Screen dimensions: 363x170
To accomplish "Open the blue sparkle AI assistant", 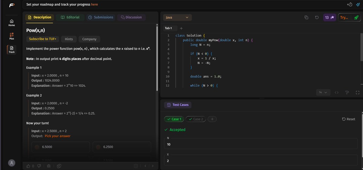I will click(358, 4).
